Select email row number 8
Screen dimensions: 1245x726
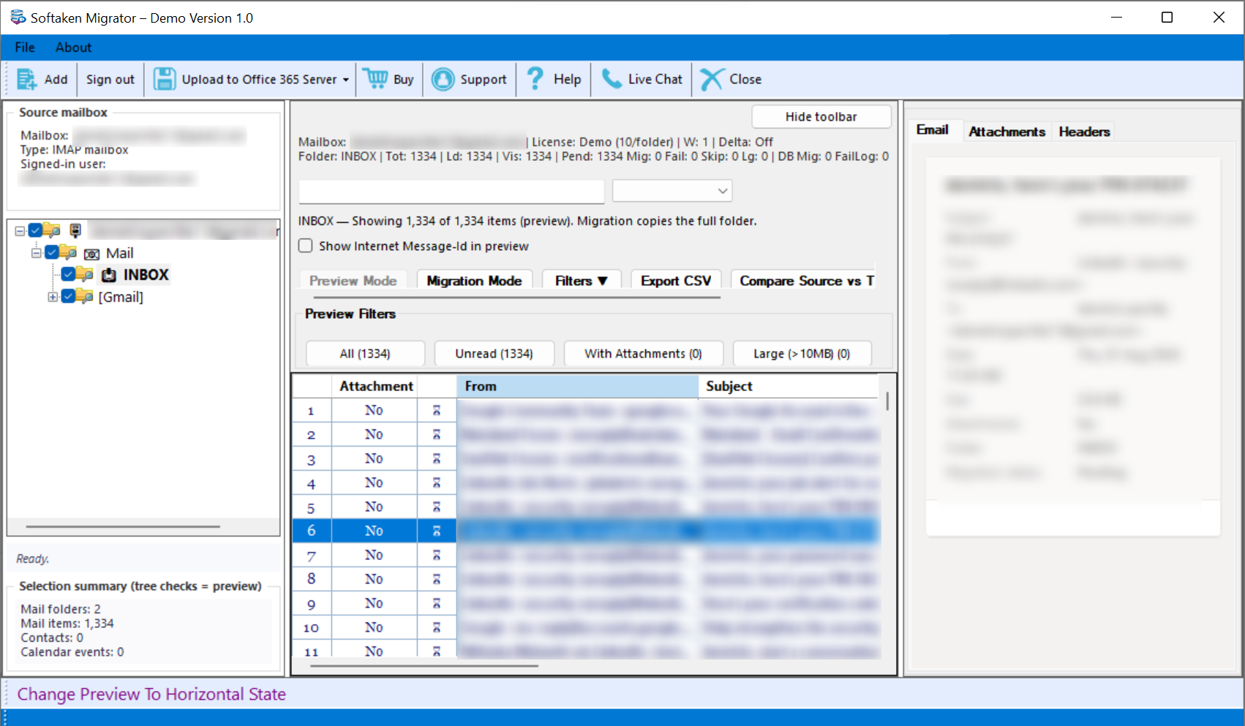(x=585, y=579)
